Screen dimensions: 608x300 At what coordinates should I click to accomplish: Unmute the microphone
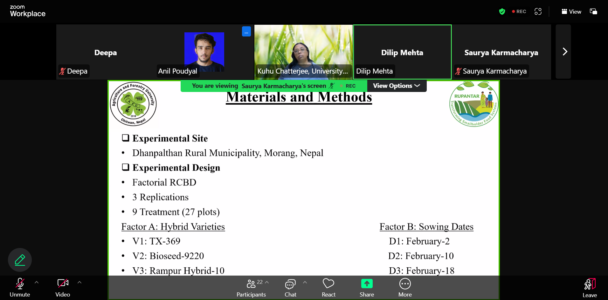20,288
